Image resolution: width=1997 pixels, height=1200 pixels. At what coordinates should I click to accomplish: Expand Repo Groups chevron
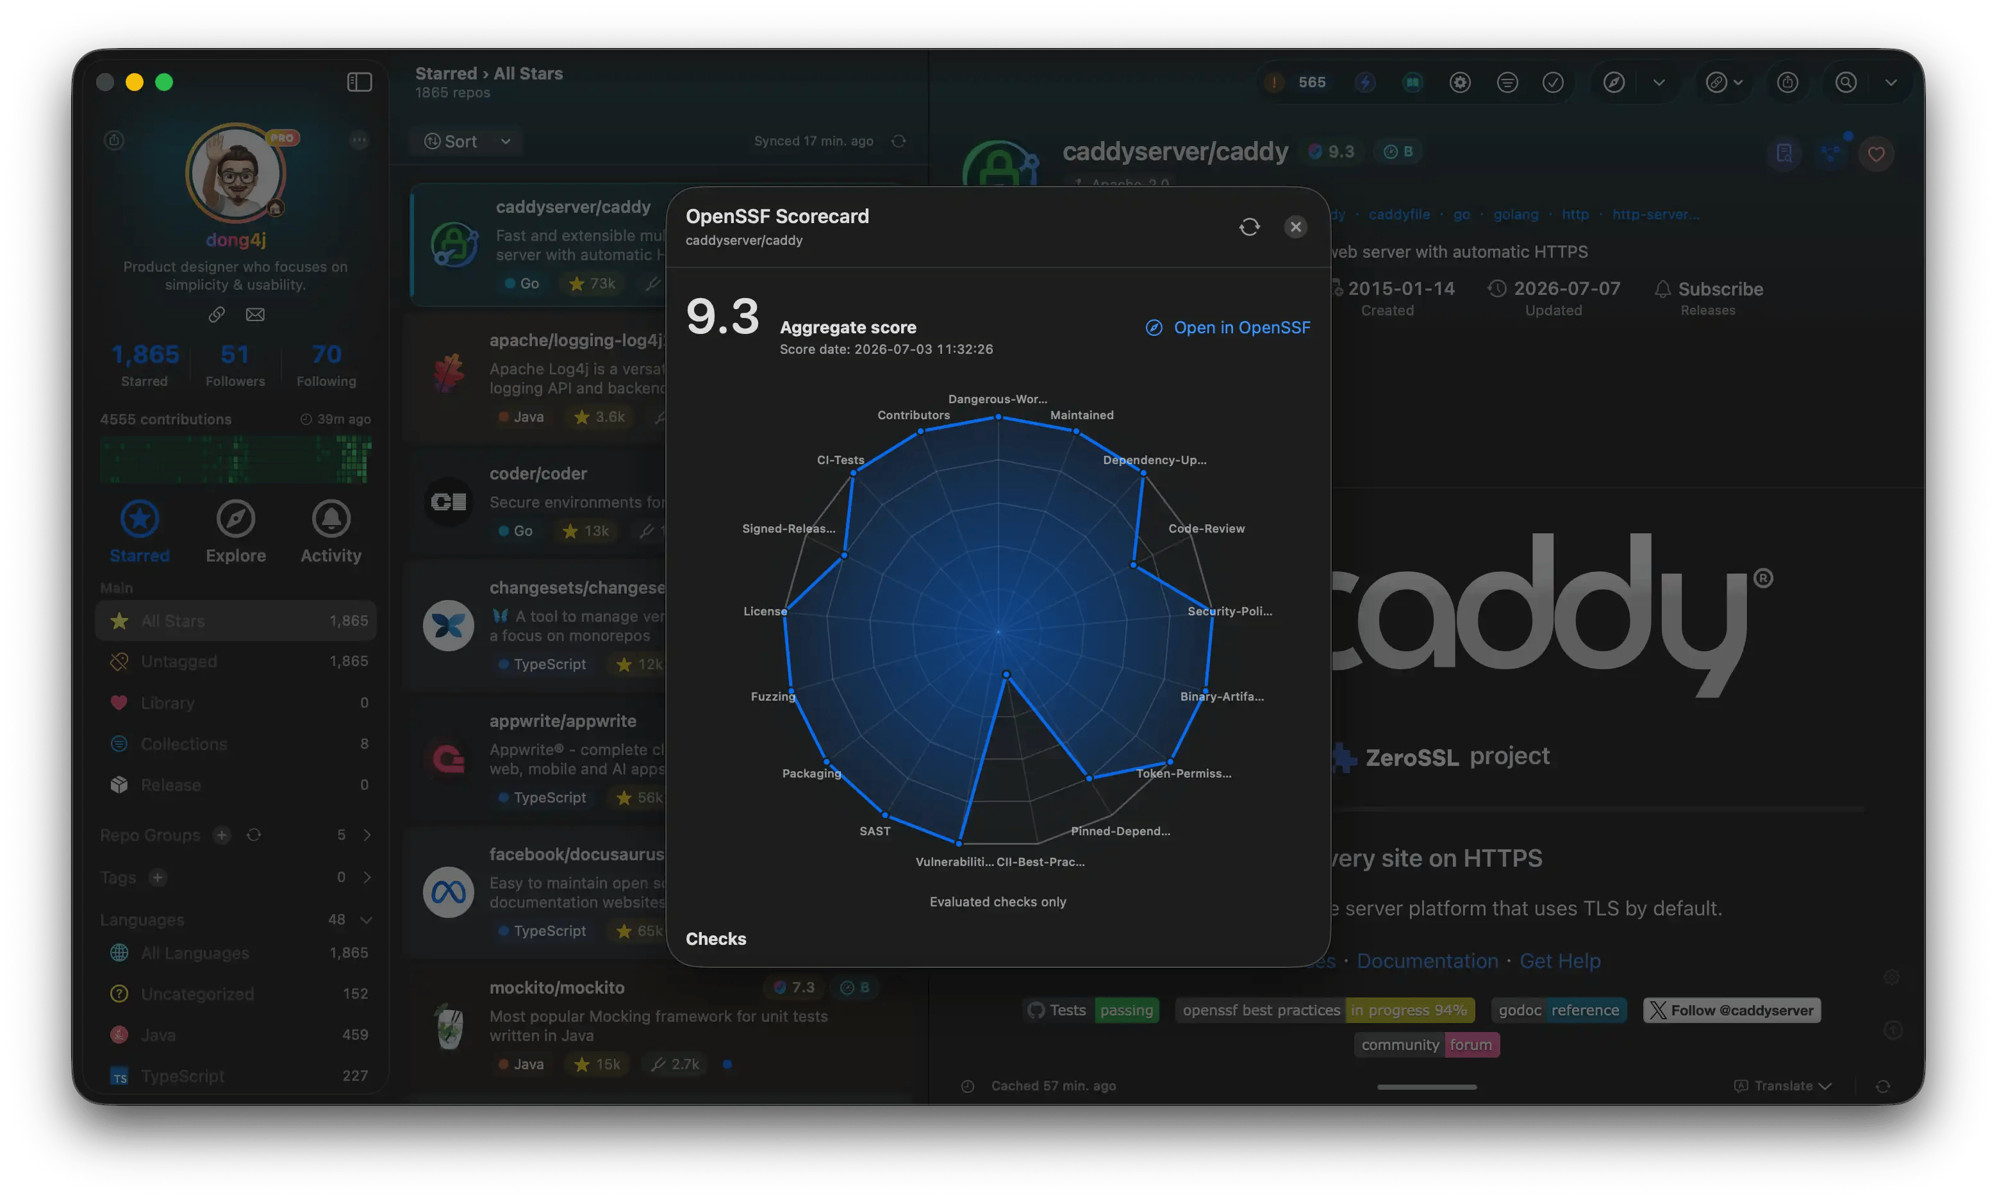pos(367,835)
